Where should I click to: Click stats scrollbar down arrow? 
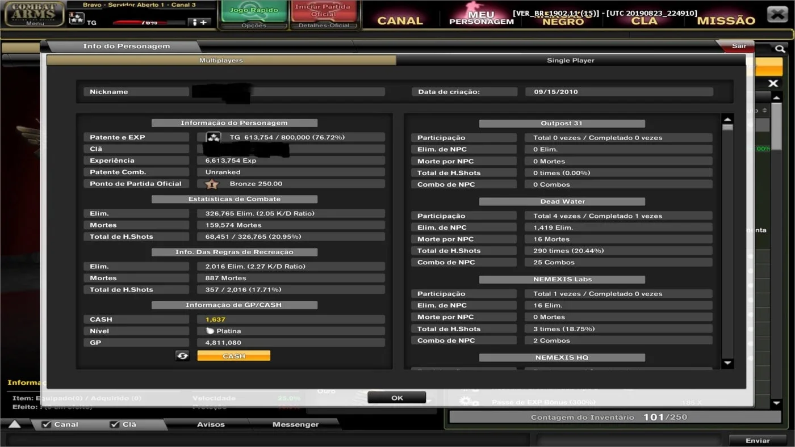727,363
